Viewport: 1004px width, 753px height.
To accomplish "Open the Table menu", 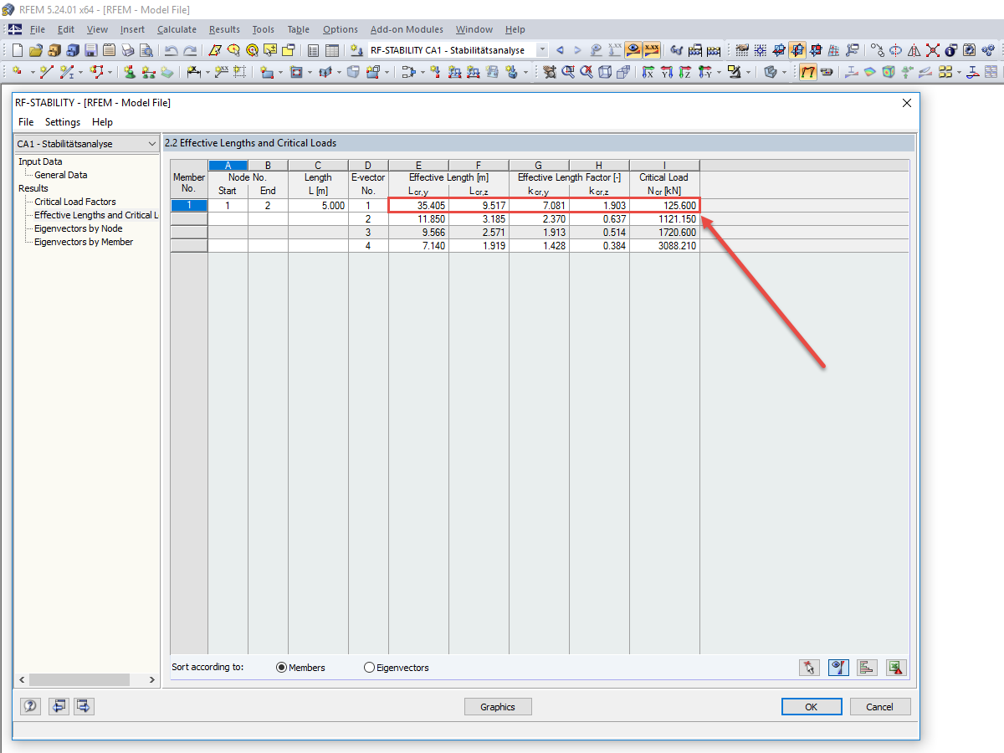I will (x=298, y=29).
